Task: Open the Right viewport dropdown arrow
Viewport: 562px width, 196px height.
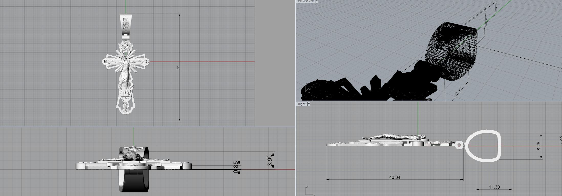Action: coord(308,104)
